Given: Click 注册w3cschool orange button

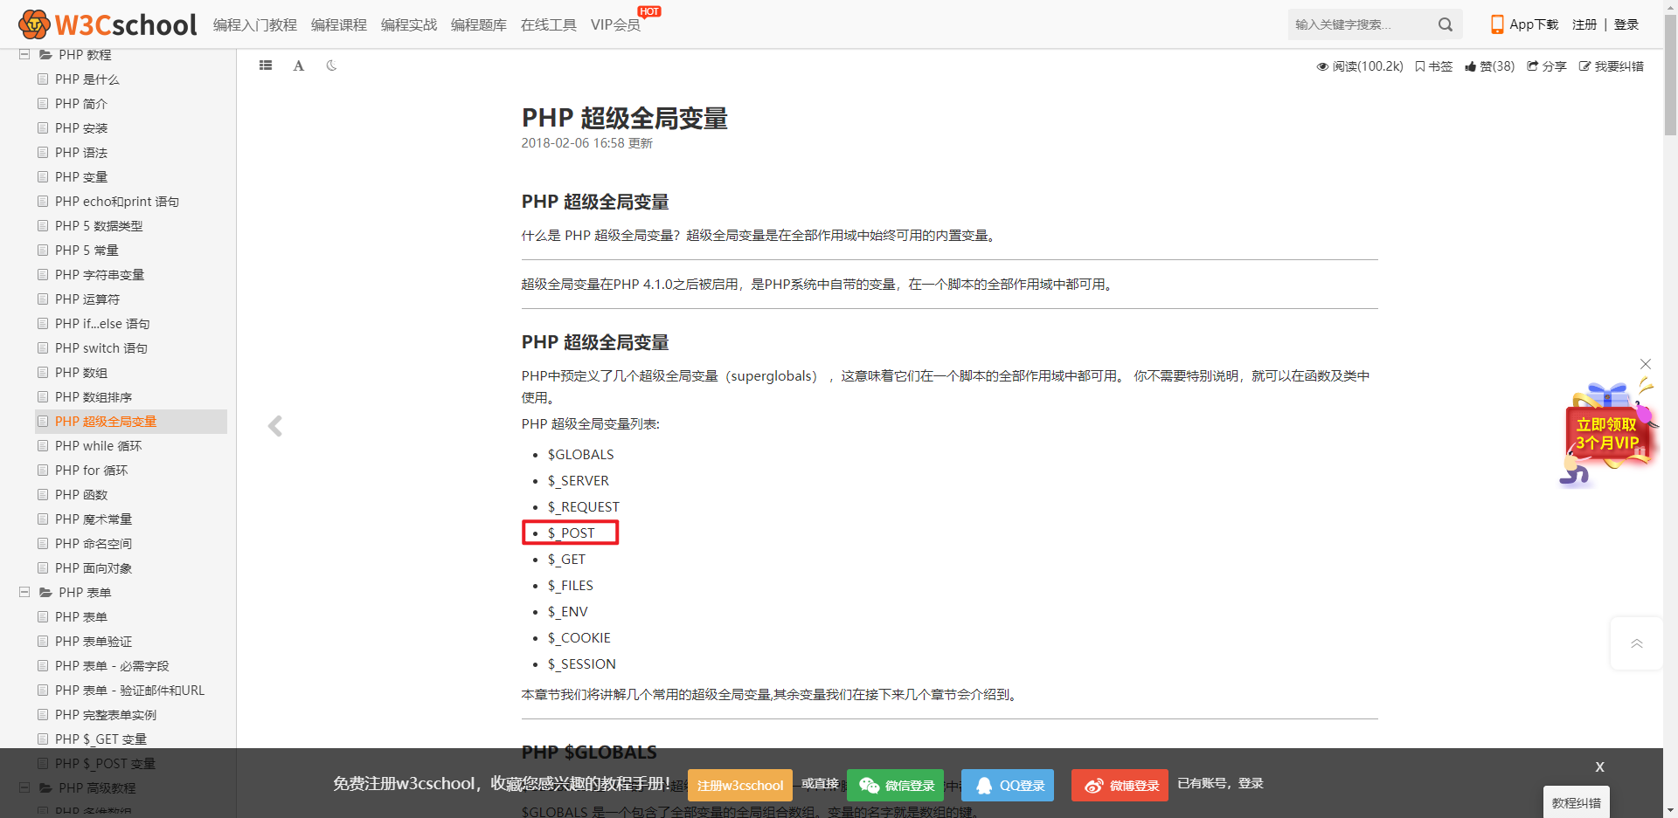Looking at the screenshot, I should click(x=740, y=785).
